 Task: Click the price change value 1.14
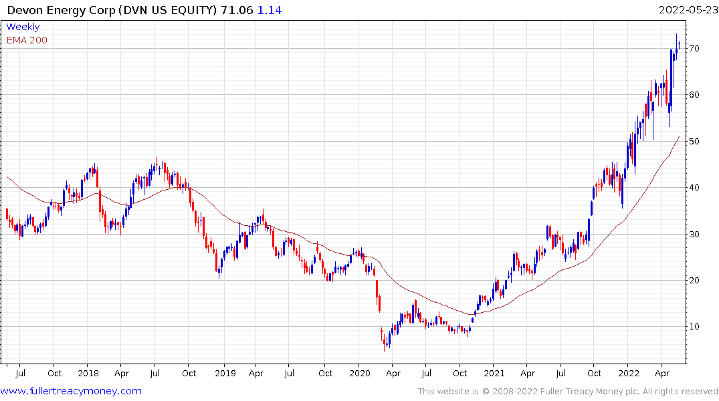(270, 10)
